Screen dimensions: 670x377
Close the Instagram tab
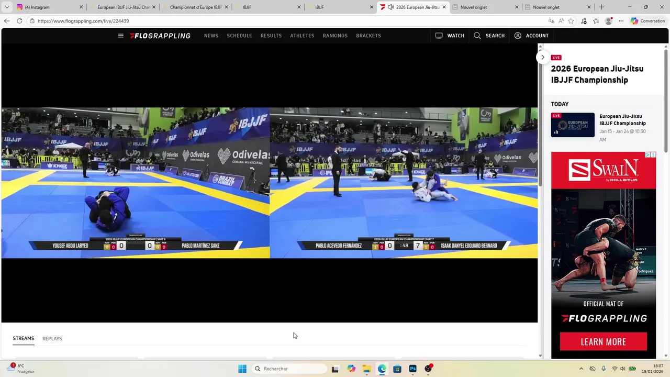click(x=81, y=7)
